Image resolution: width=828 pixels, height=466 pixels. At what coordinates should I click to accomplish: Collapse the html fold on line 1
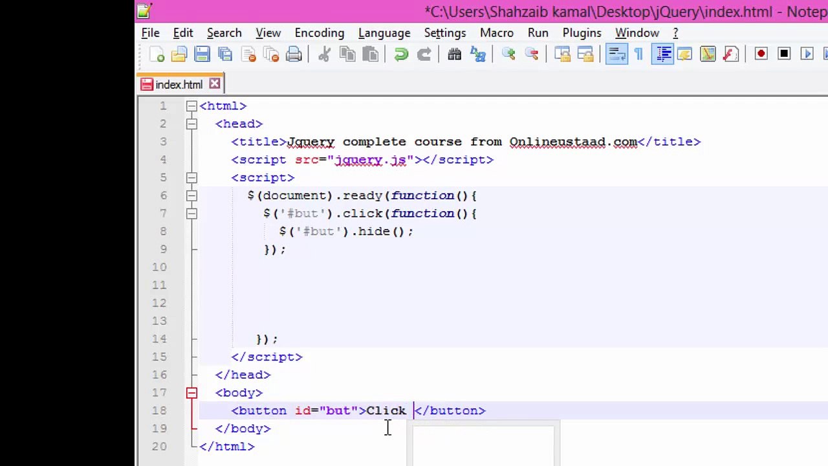191,106
